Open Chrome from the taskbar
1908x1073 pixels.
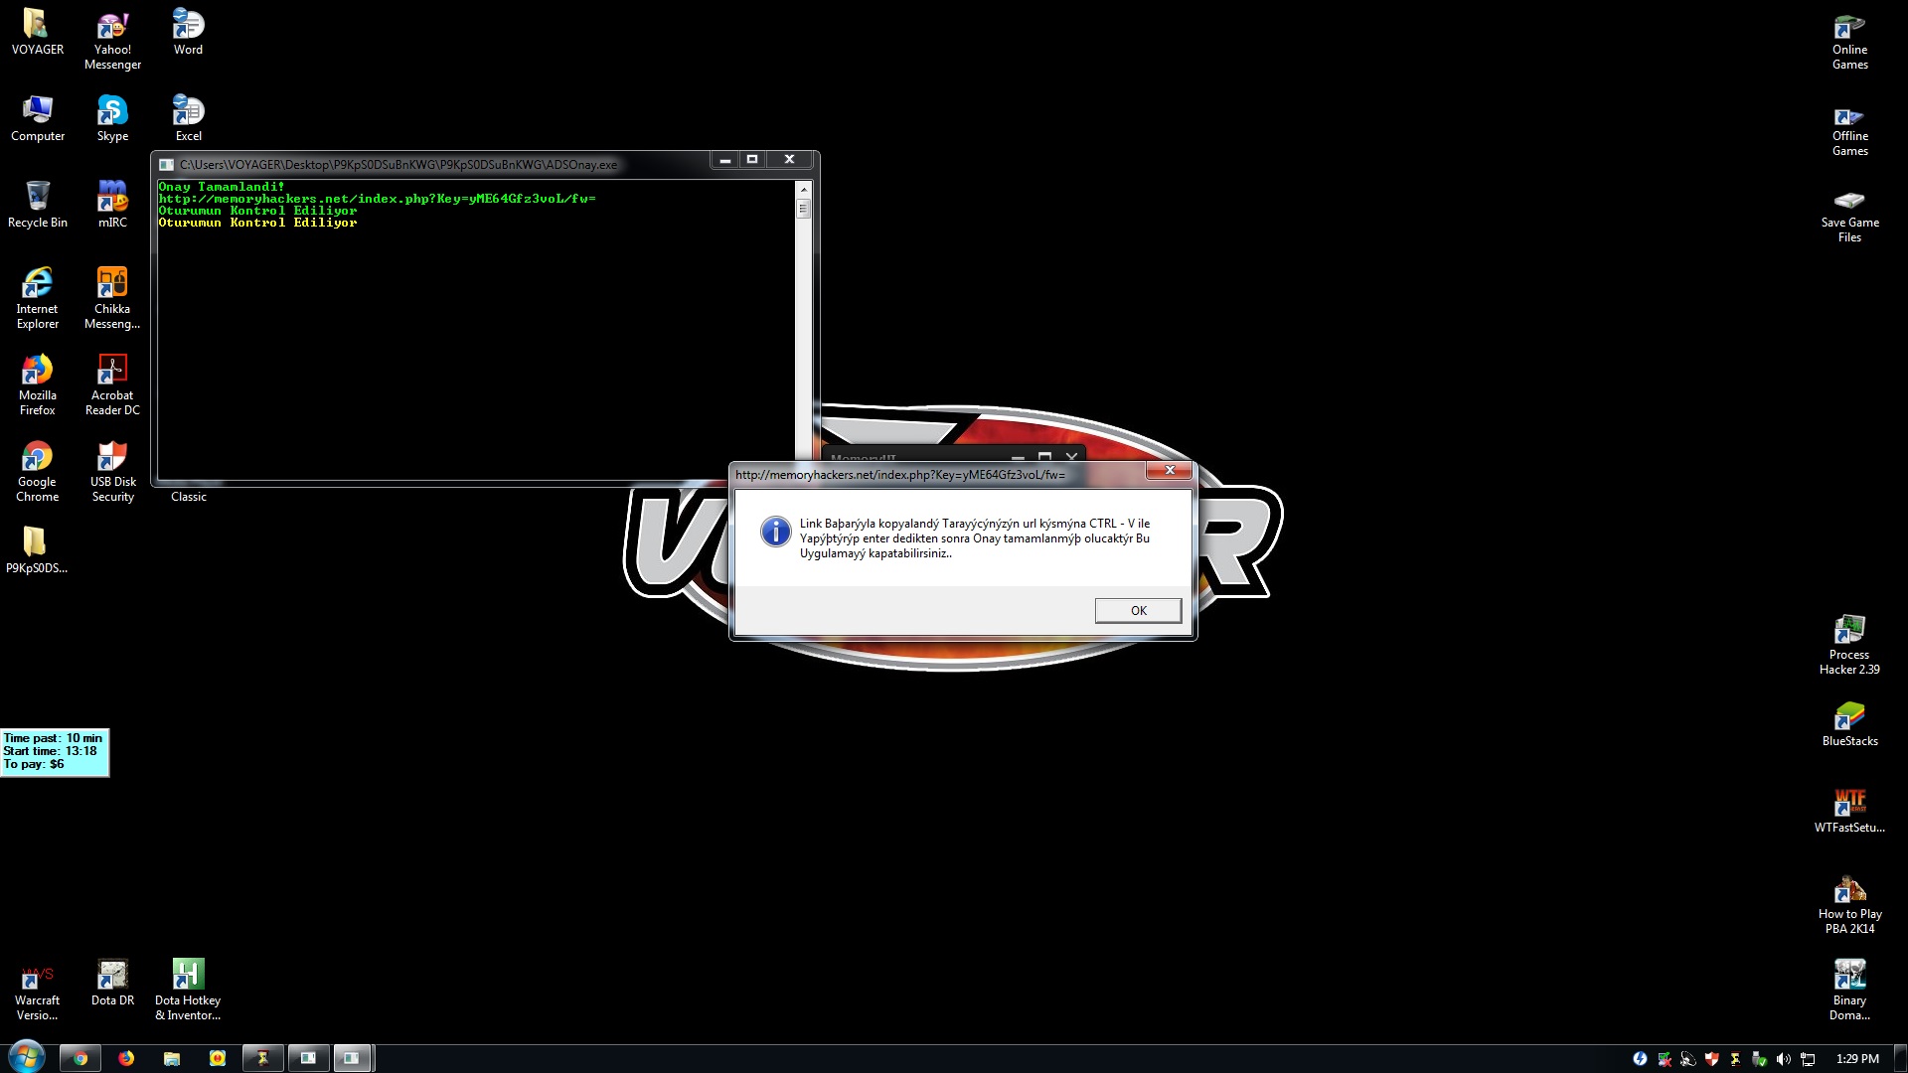(x=80, y=1058)
